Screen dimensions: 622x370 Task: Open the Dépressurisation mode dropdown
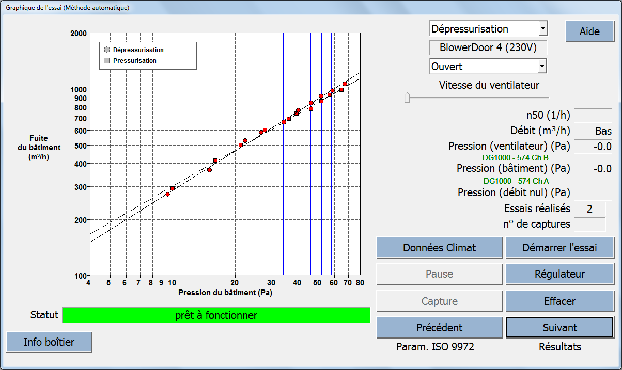tap(542, 29)
